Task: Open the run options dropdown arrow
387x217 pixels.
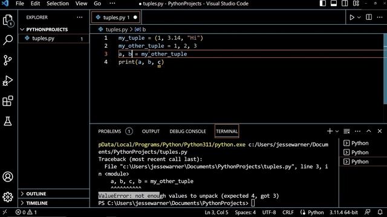Action: (x=359, y=17)
